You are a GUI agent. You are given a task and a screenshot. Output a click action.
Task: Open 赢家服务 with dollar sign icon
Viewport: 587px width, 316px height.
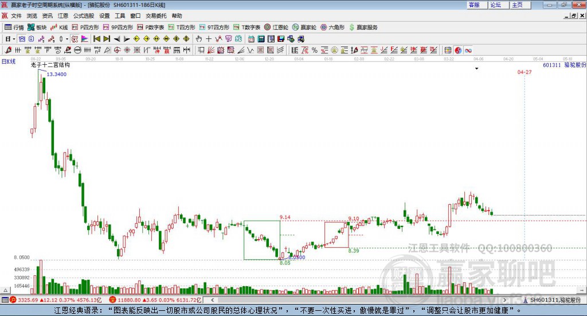pyautogui.click(x=363, y=28)
